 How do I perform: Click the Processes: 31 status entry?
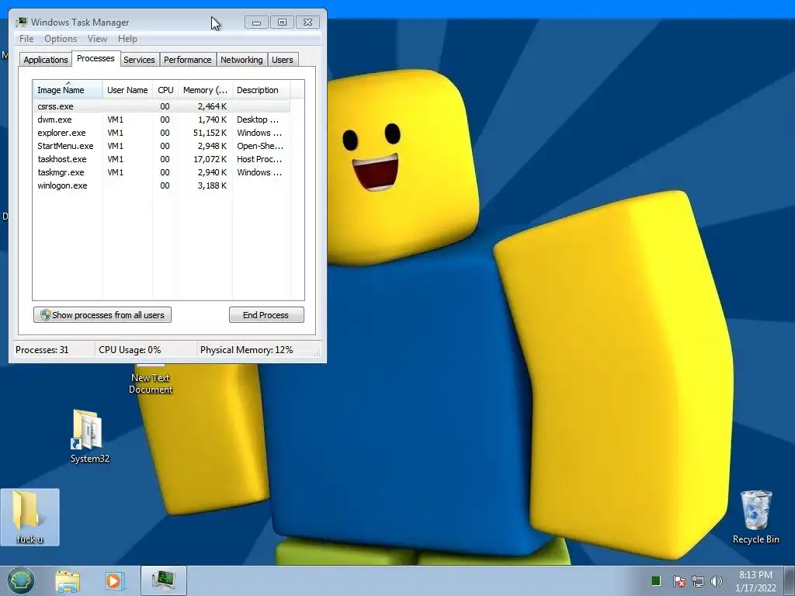(x=42, y=350)
